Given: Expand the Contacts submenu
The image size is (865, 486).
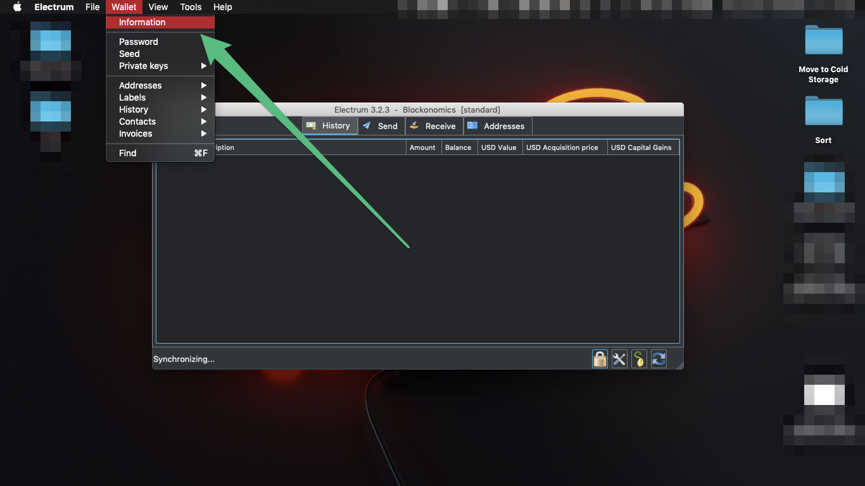Looking at the screenshot, I should click(x=160, y=121).
